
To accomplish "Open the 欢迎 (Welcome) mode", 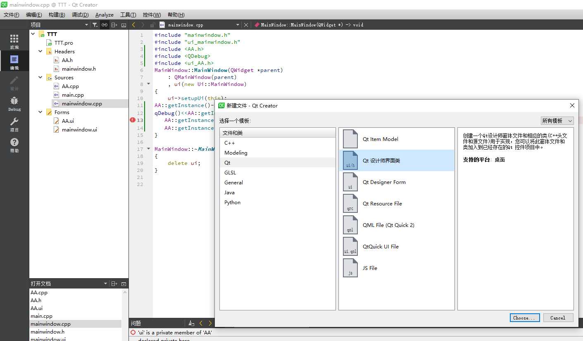I will click(x=14, y=42).
